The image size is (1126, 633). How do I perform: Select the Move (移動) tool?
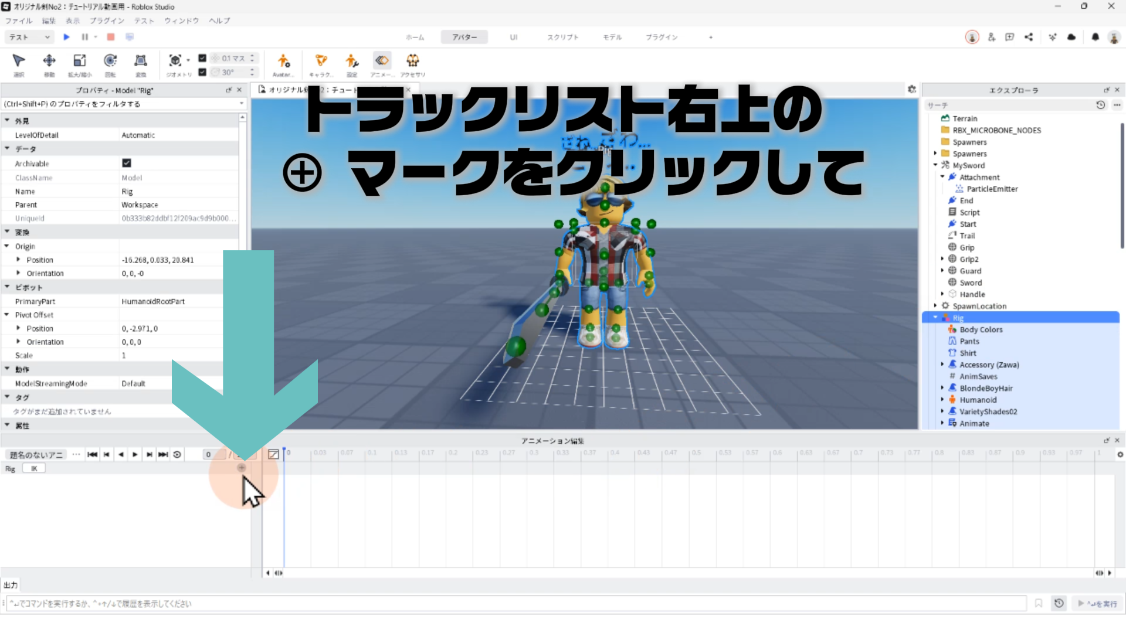49,61
